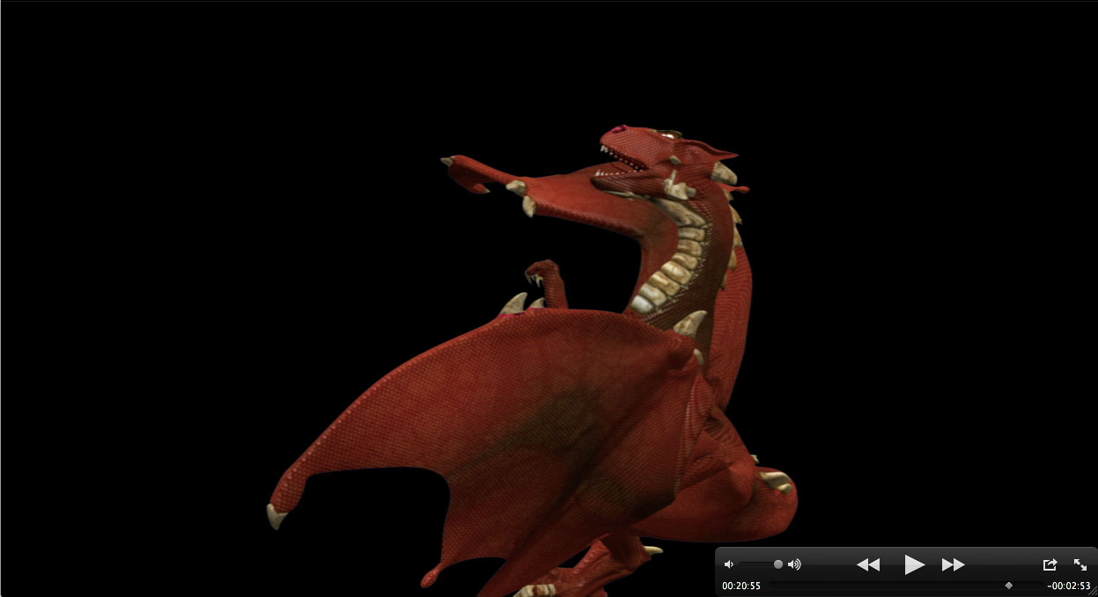Click the diamond playhead on the timeline
The image size is (1098, 597).
tap(1008, 586)
